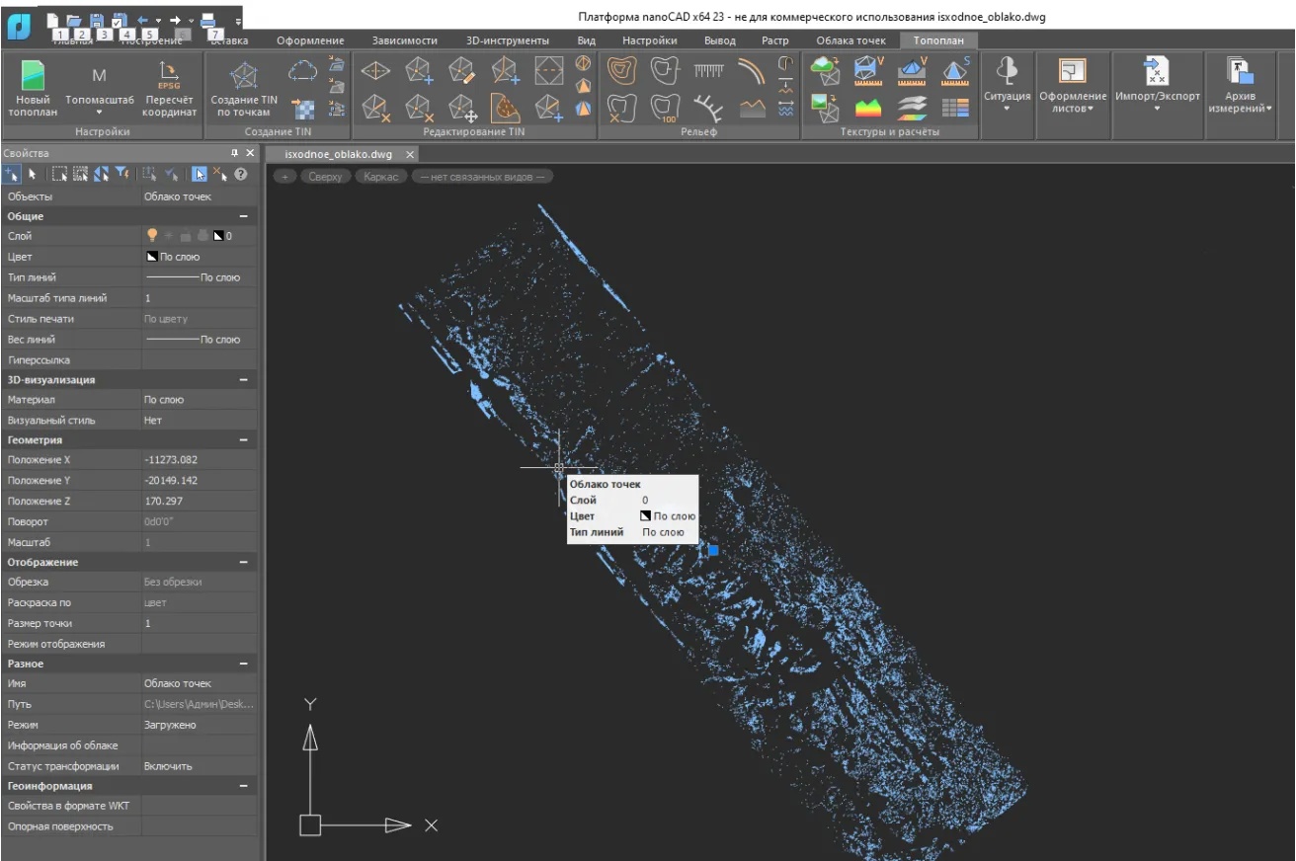Toggle the pin on the Свойства panel

pos(234,153)
